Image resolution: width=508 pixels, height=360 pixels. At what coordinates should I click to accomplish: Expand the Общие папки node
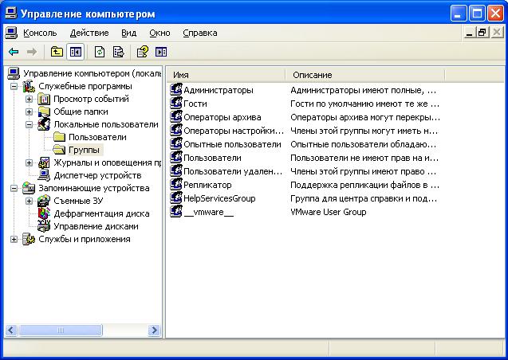(x=29, y=112)
